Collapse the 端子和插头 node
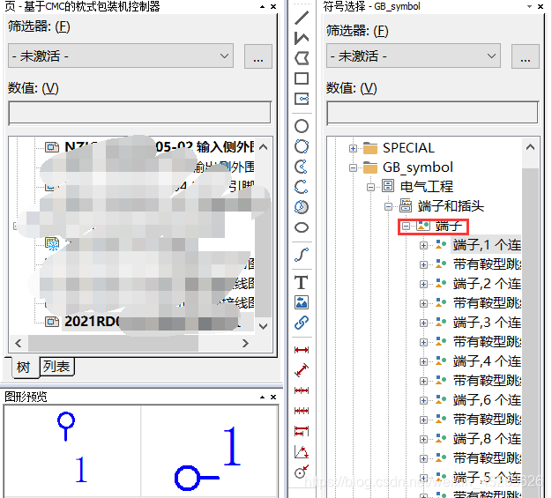 click(388, 206)
